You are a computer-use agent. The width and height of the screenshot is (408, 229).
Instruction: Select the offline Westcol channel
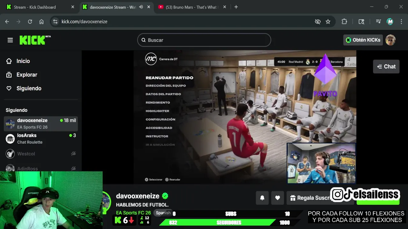click(41, 154)
